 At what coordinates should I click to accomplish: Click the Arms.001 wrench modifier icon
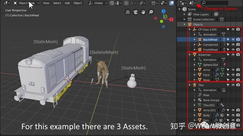(x=223, y=110)
